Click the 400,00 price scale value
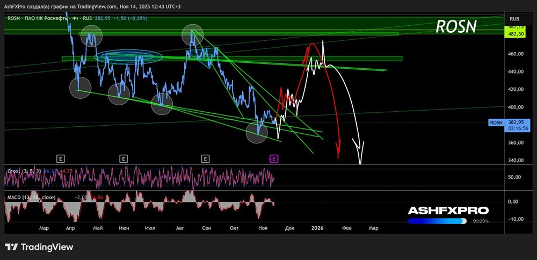 [516, 107]
